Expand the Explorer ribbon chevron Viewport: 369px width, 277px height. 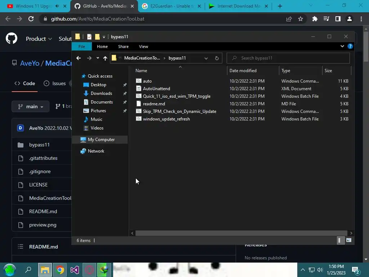tap(342, 46)
